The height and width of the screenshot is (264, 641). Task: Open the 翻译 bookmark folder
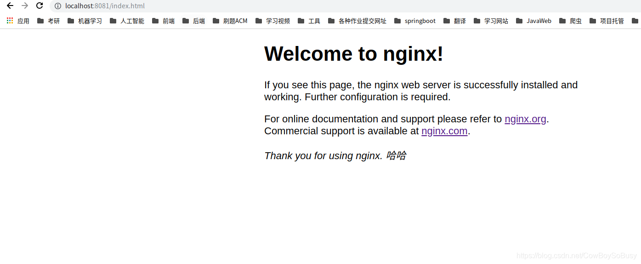pos(454,21)
